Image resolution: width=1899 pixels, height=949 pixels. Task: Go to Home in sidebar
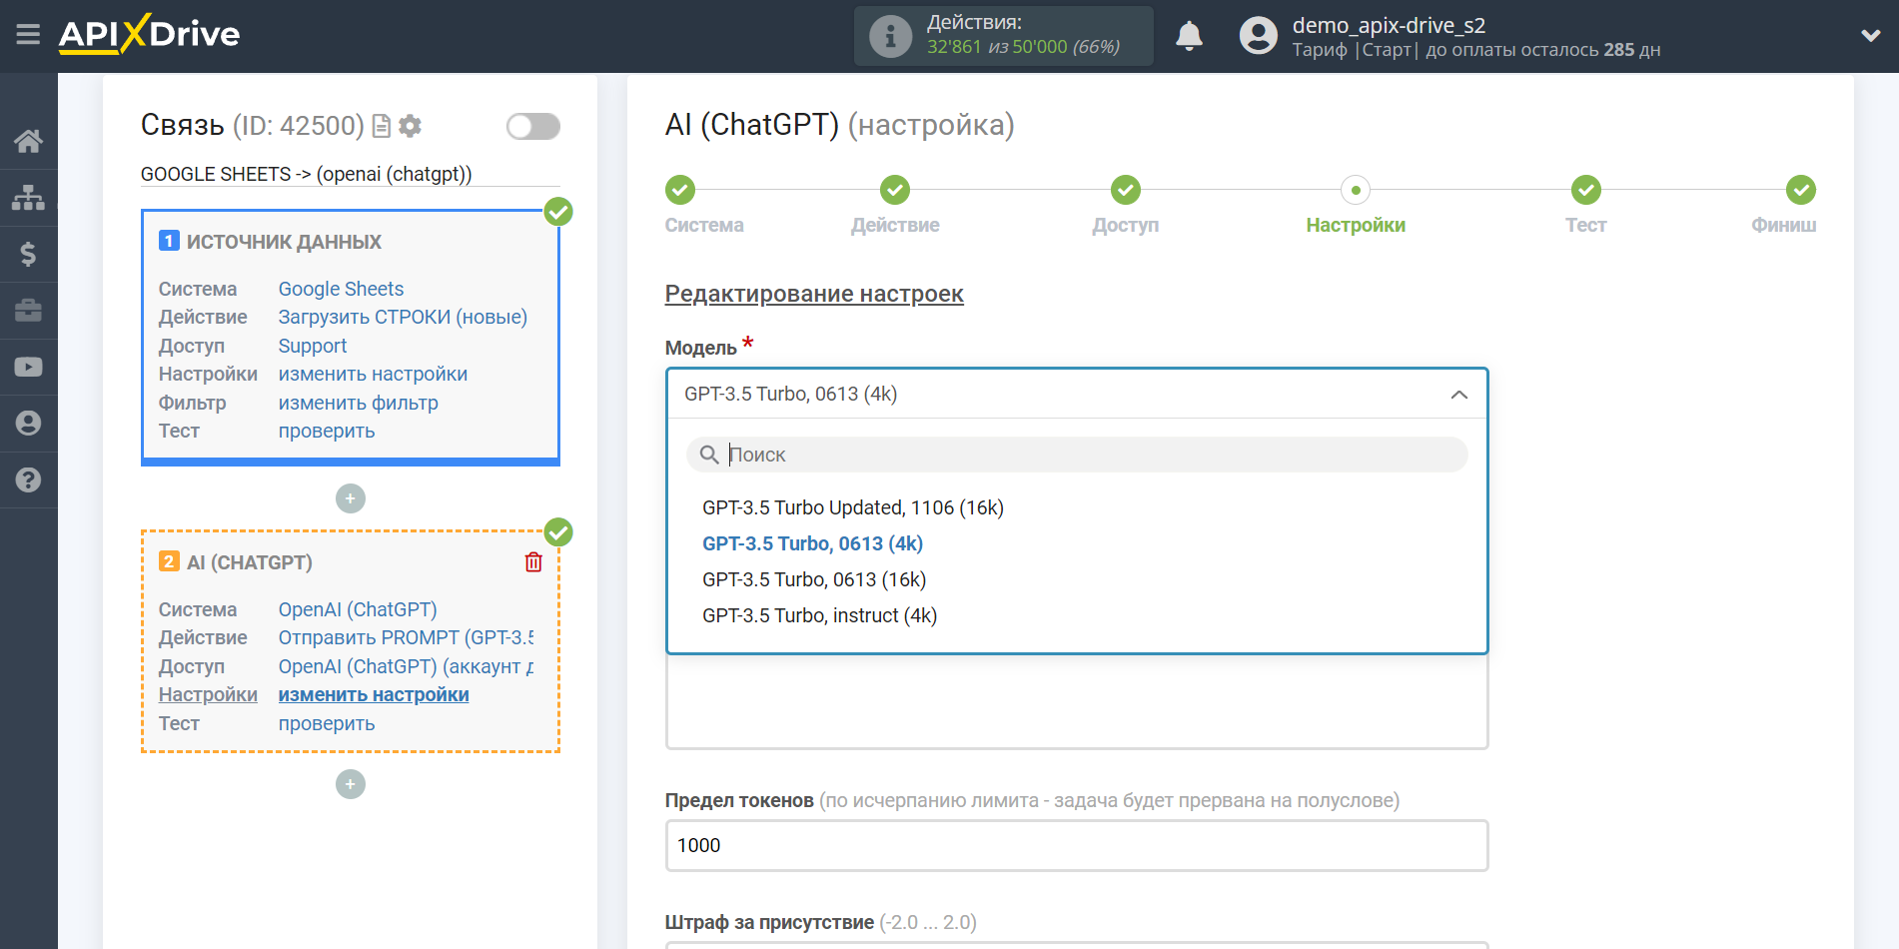(x=28, y=141)
